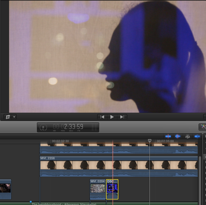Viewport: 206px width, 205px height.
Task: Select the DSC connected clip thumbnail
Action: (112, 188)
